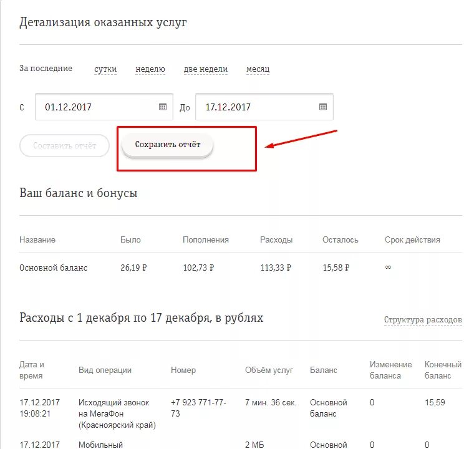Click the 'Расходы' column header
Image resolution: width=464 pixels, height=449 pixels.
coord(276,239)
